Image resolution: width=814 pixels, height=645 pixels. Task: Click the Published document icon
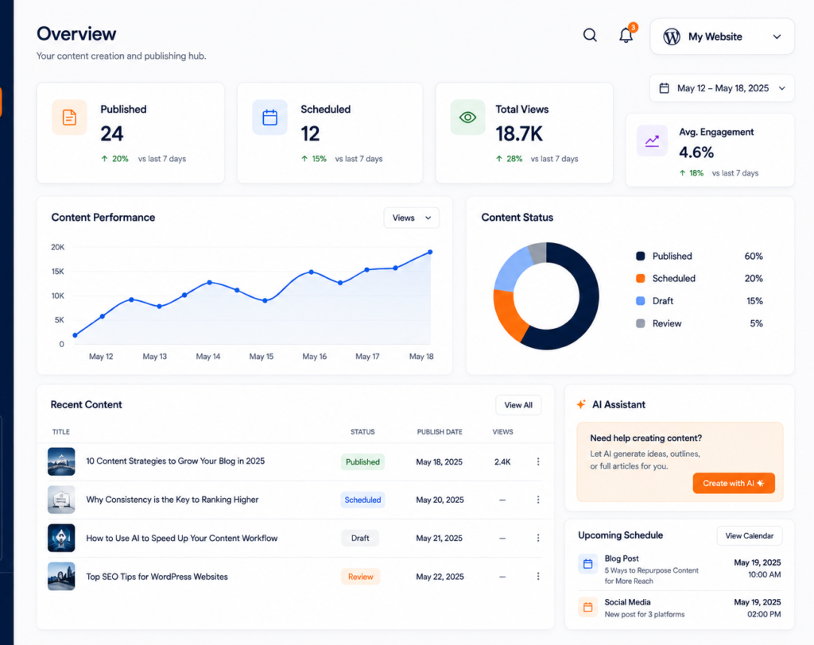click(70, 118)
